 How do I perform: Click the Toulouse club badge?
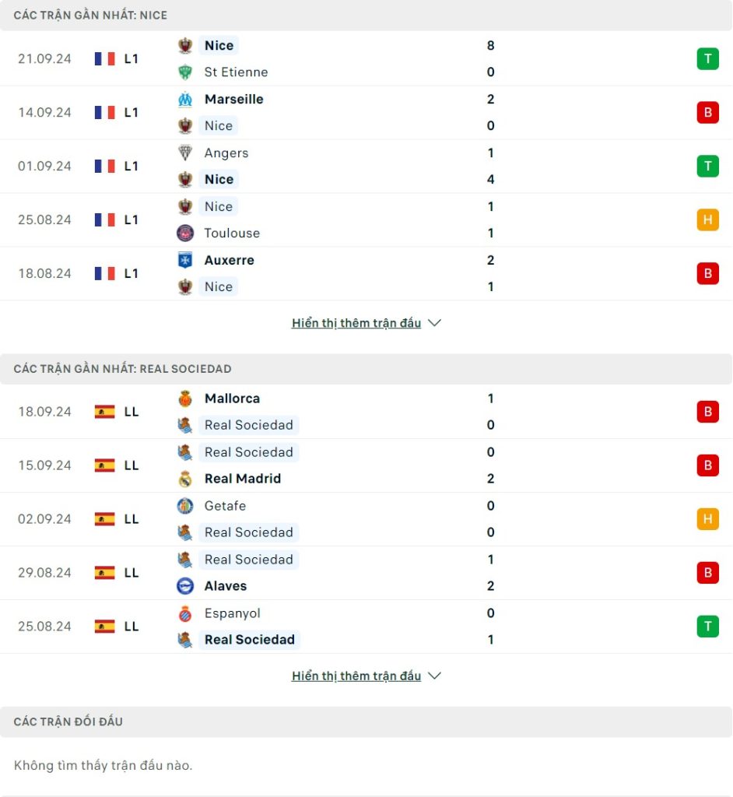coord(185,233)
